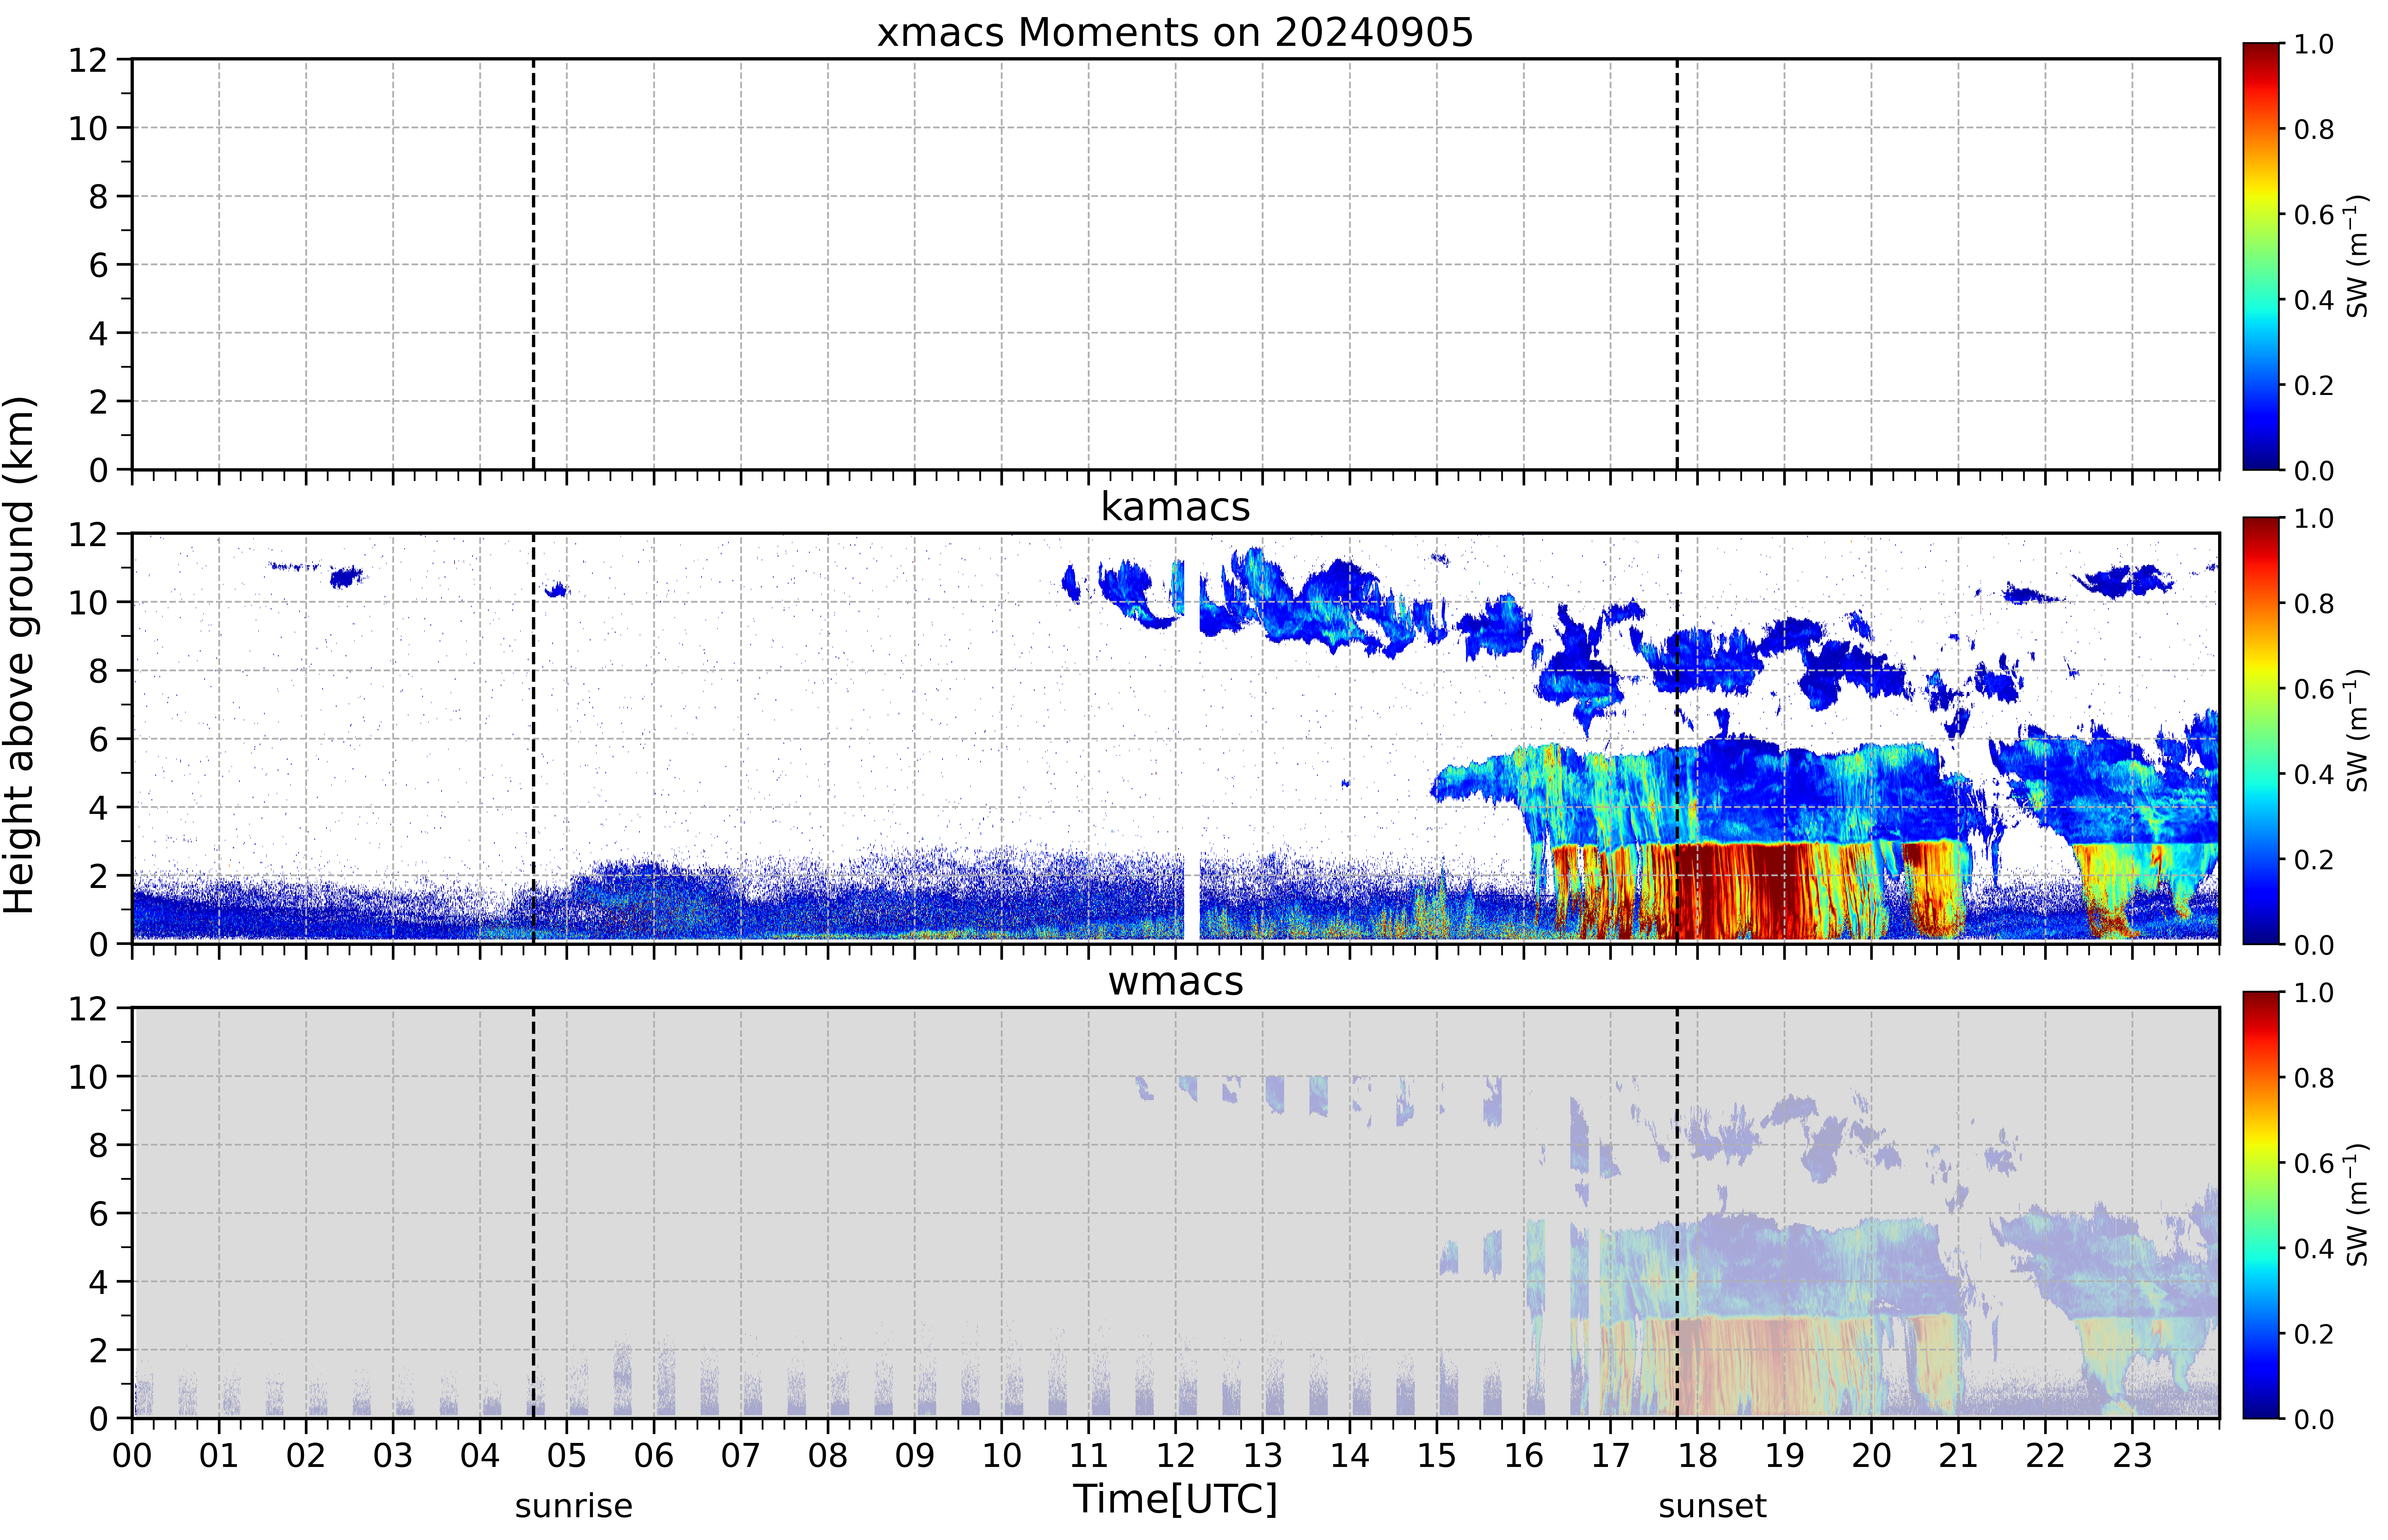The width and height of the screenshot is (2388, 1540).
Task: Click the sunset dashed line in top panel
Action: (1677, 264)
